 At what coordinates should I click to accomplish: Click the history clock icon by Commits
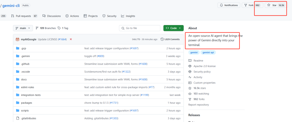pos(162,39)
